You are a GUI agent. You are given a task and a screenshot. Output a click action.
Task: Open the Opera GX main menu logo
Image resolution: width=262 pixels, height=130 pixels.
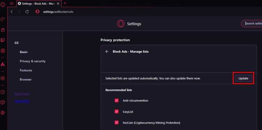click(x=3, y=4)
